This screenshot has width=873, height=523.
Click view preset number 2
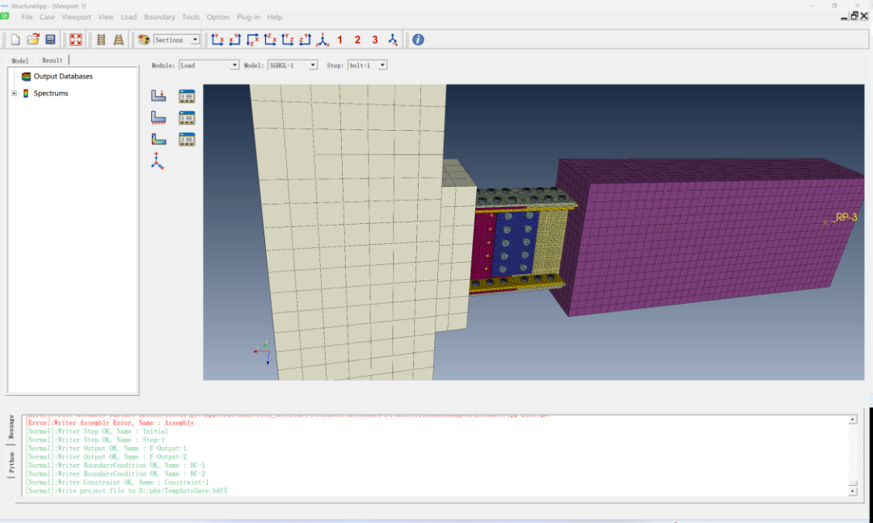[357, 39]
